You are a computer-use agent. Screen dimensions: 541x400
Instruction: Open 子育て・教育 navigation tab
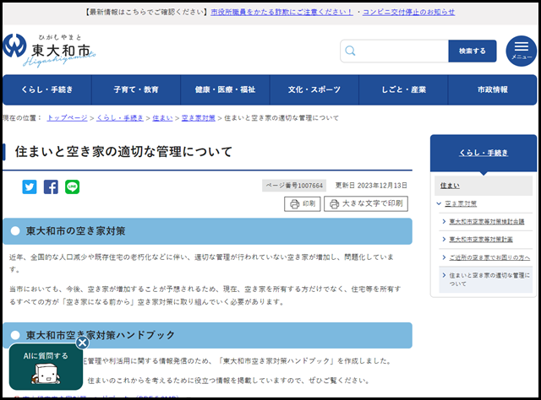tap(136, 89)
